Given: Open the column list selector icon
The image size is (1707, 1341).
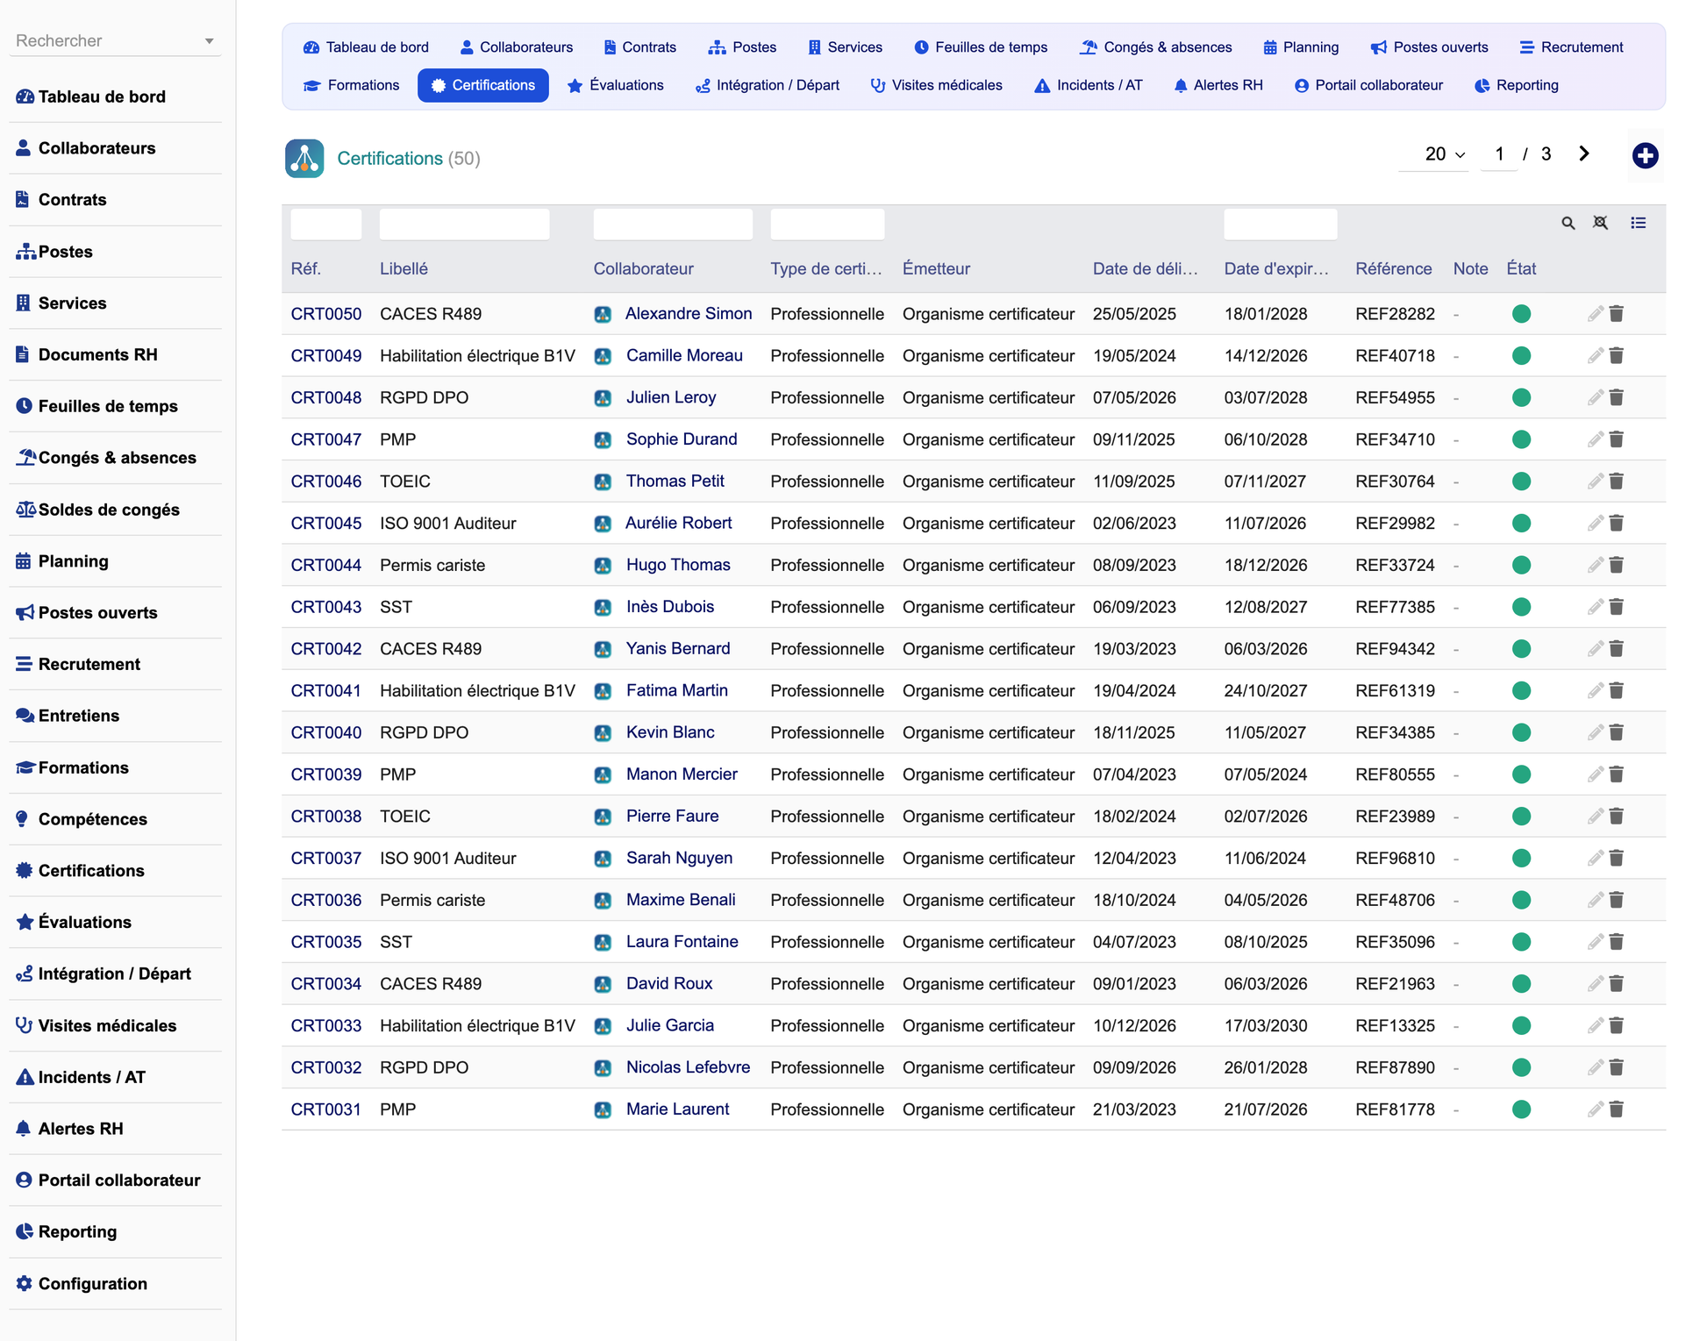Looking at the screenshot, I should click(1638, 223).
